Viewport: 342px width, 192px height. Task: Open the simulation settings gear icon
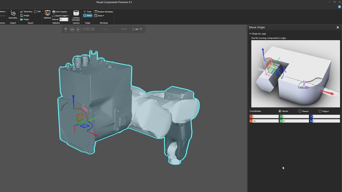(66, 29)
